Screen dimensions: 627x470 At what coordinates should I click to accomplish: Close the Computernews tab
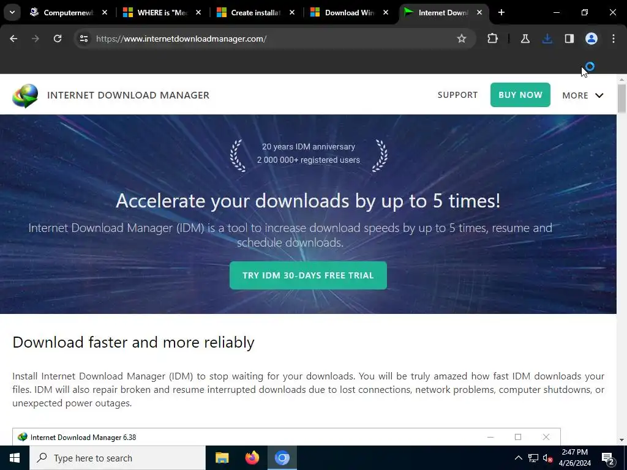[104, 12]
